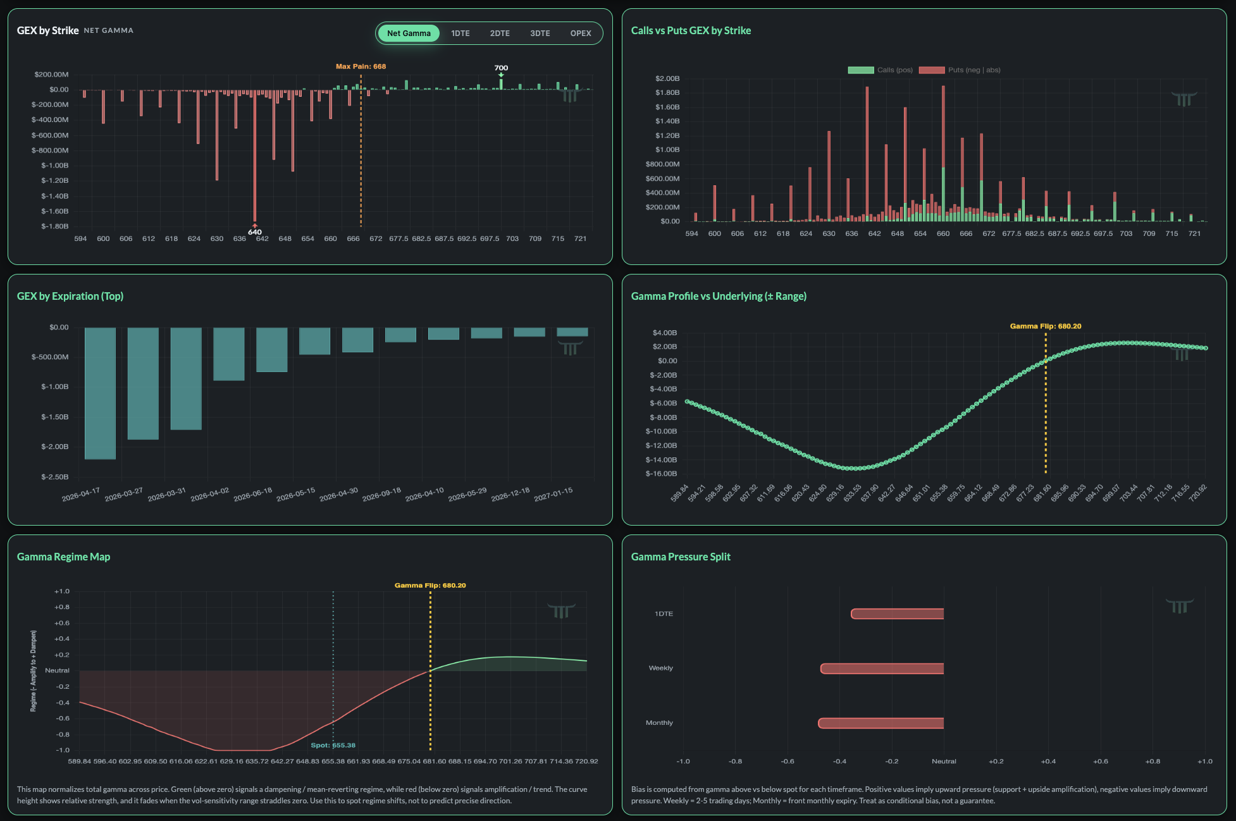The image size is (1236, 821).
Task: Click the 2026-04-17 expiration bar
Action: click(100, 393)
